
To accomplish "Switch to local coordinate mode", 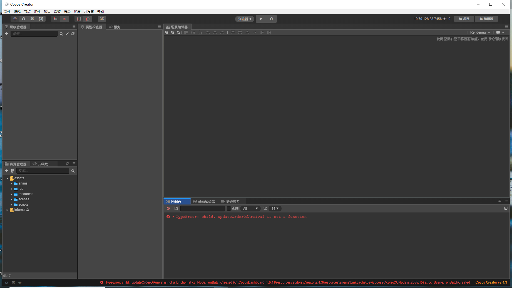I will 79,19.
